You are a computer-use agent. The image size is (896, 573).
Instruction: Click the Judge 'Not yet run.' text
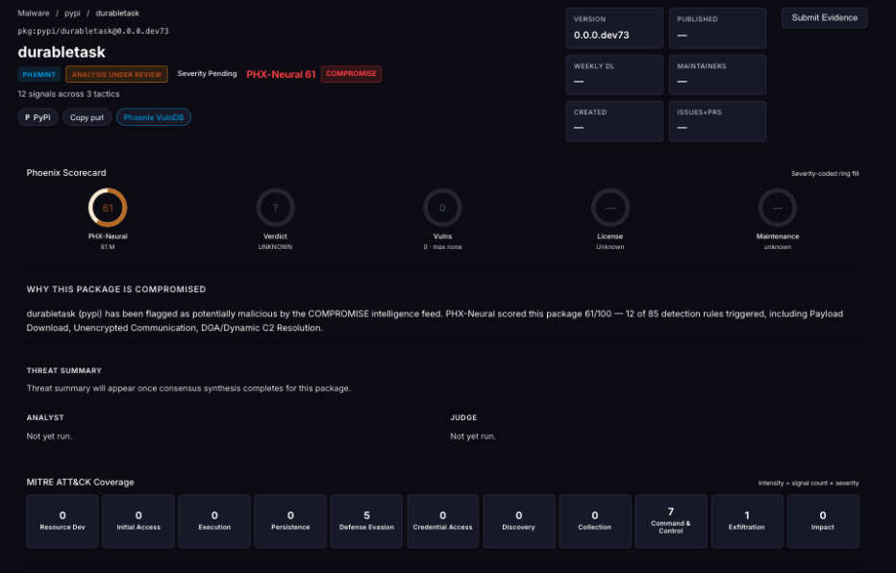(x=473, y=436)
